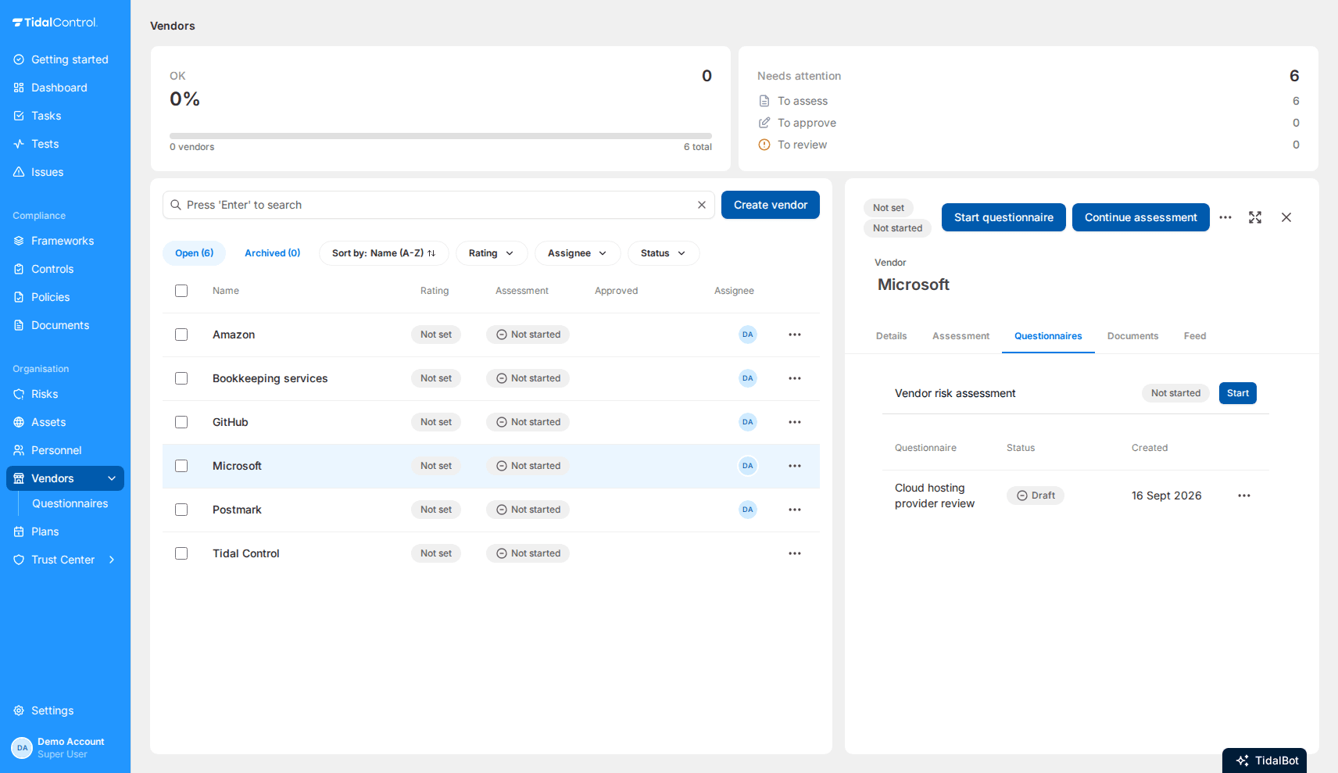
Task: Close the Microsoft vendor panel
Action: pos(1286,217)
